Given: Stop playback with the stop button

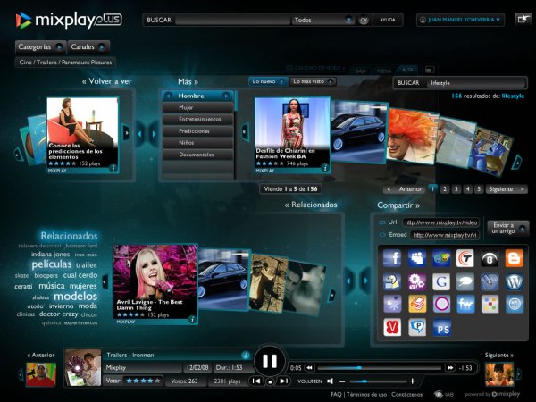Looking at the screenshot, I should tap(270, 381).
